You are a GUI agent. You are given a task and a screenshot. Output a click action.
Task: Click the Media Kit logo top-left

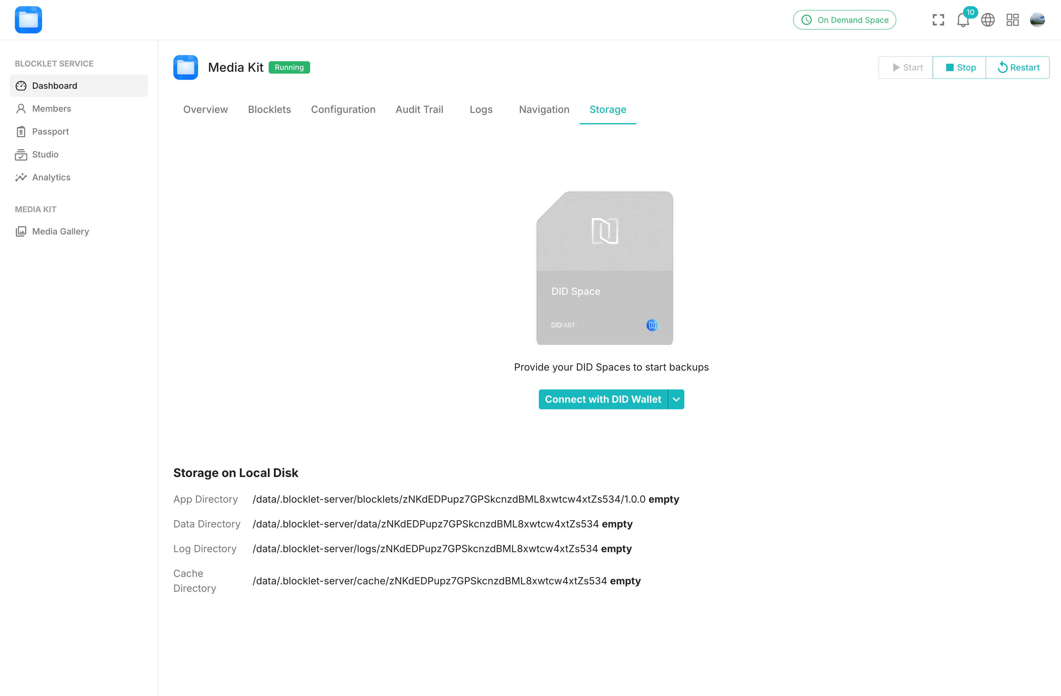(x=28, y=20)
